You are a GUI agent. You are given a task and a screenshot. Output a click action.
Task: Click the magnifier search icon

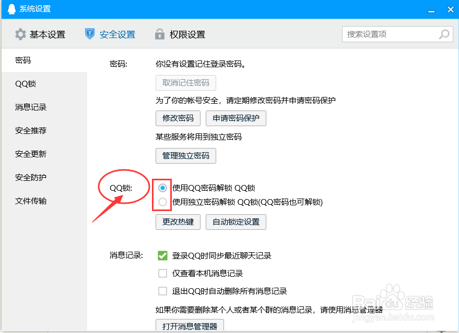[x=444, y=34]
